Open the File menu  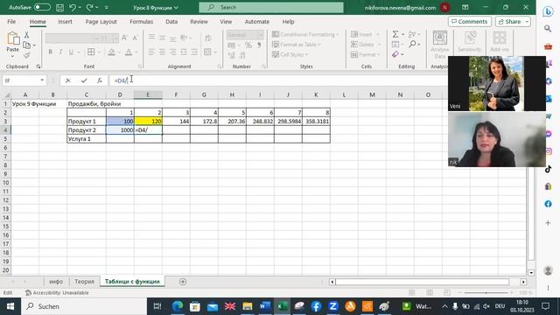11,22
